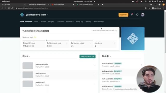Click the tarefas-vue site thumbnail
166x93 pixels.
pos(28,75)
